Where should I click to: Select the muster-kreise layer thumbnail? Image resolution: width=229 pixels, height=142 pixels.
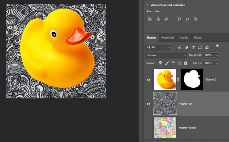[165, 128]
